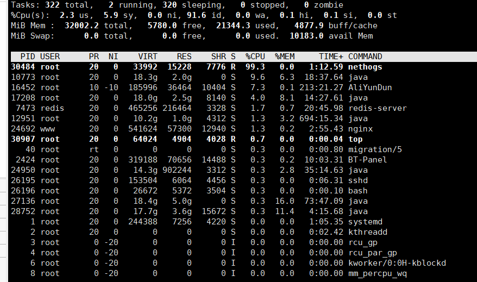Select the kworker/0:0H-kblockd process
Viewport: 477px width, 282px height.
pyautogui.click(x=397, y=263)
